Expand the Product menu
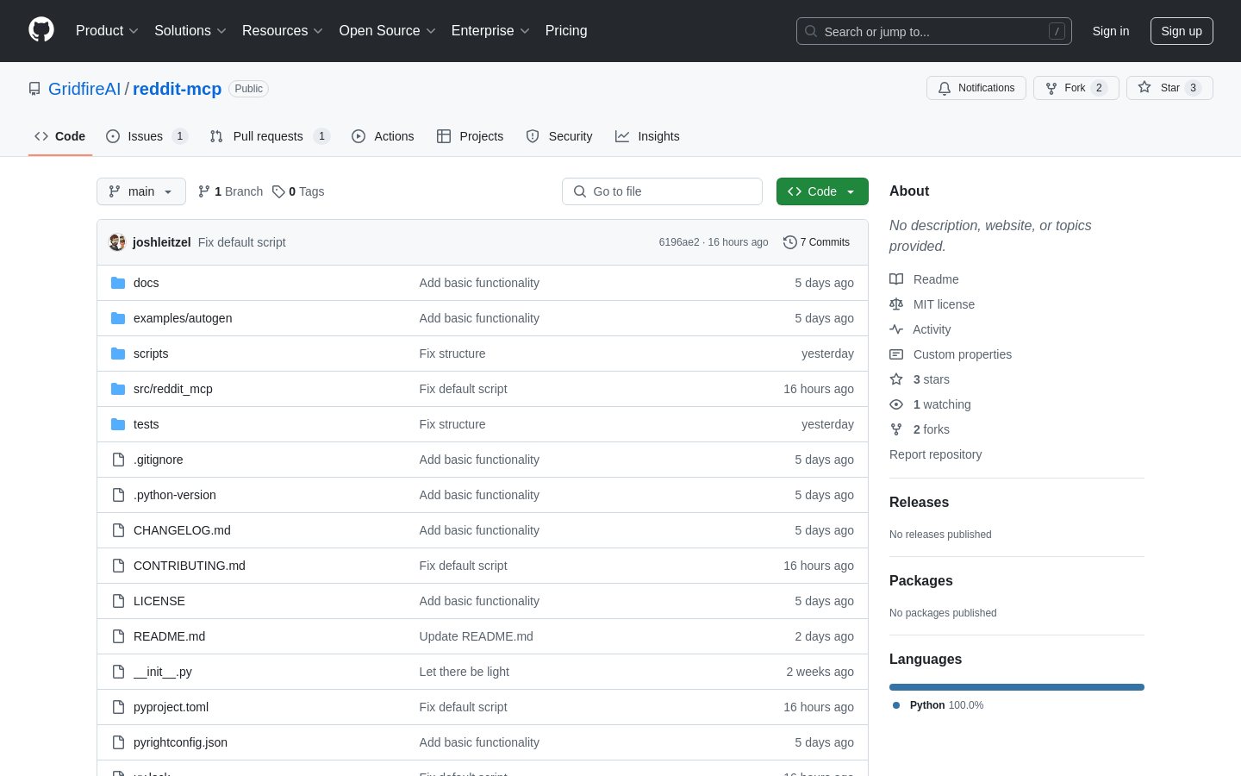Screen dimensions: 1241x776 107,31
